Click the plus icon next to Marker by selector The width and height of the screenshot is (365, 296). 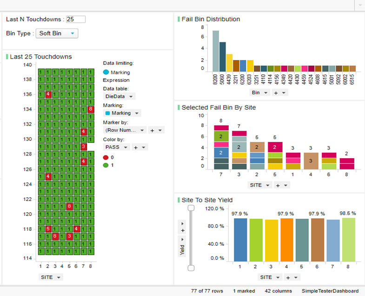pyautogui.click(x=152, y=130)
